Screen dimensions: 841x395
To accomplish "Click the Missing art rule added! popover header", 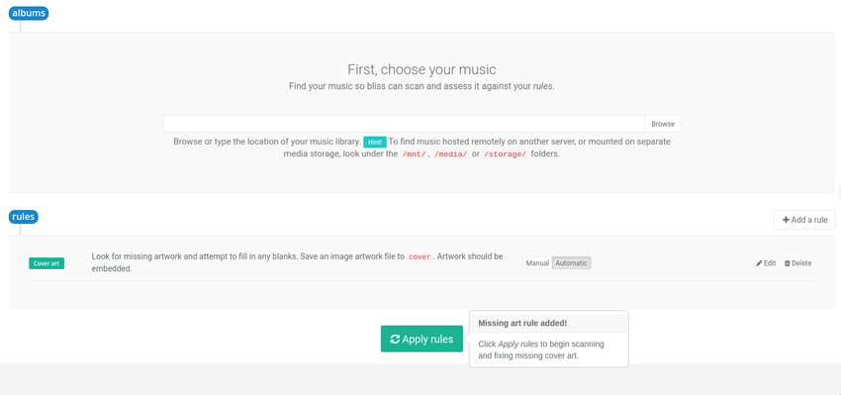I will click(549, 323).
